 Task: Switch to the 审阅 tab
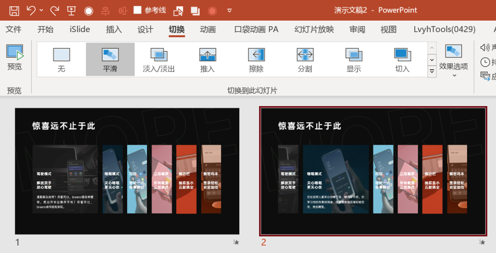point(357,29)
